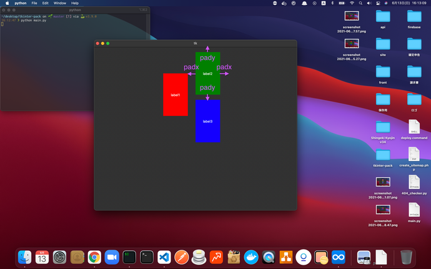Open the Wi-Fi status menu
This screenshot has width=431, height=269.
(352, 3)
